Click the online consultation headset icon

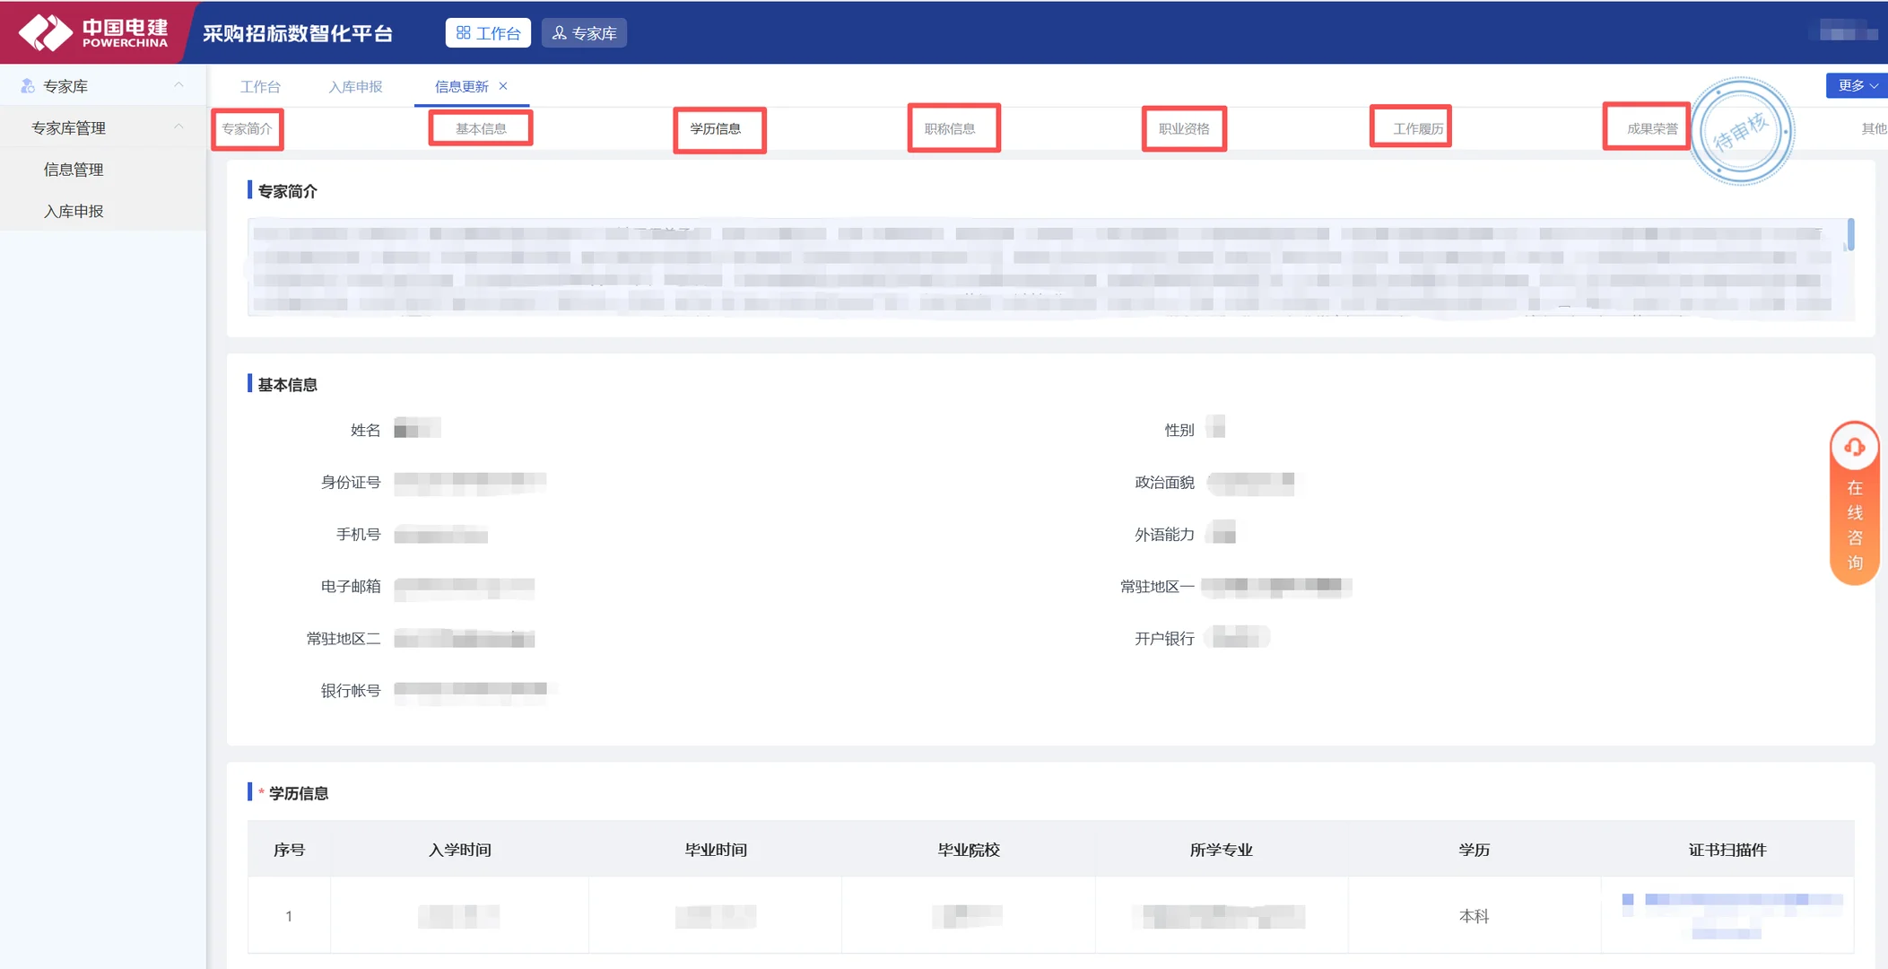click(x=1854, y=447)
